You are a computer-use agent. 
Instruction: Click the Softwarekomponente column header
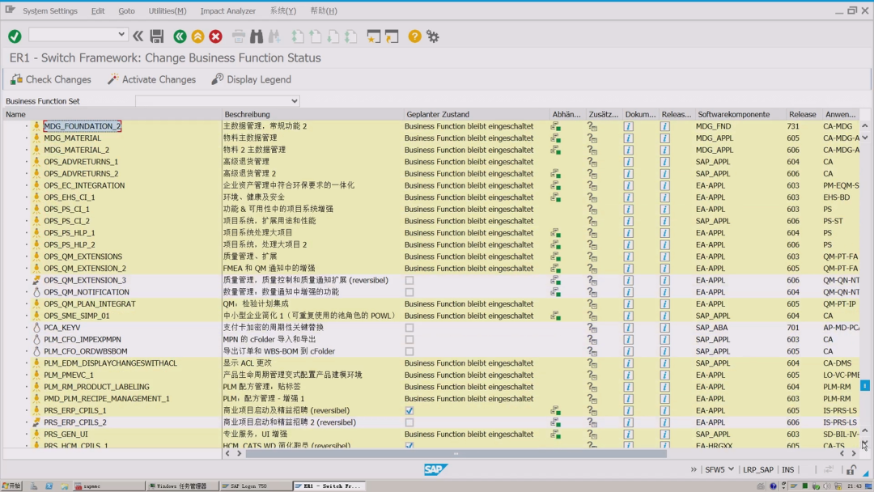click(x=740, y=114)
